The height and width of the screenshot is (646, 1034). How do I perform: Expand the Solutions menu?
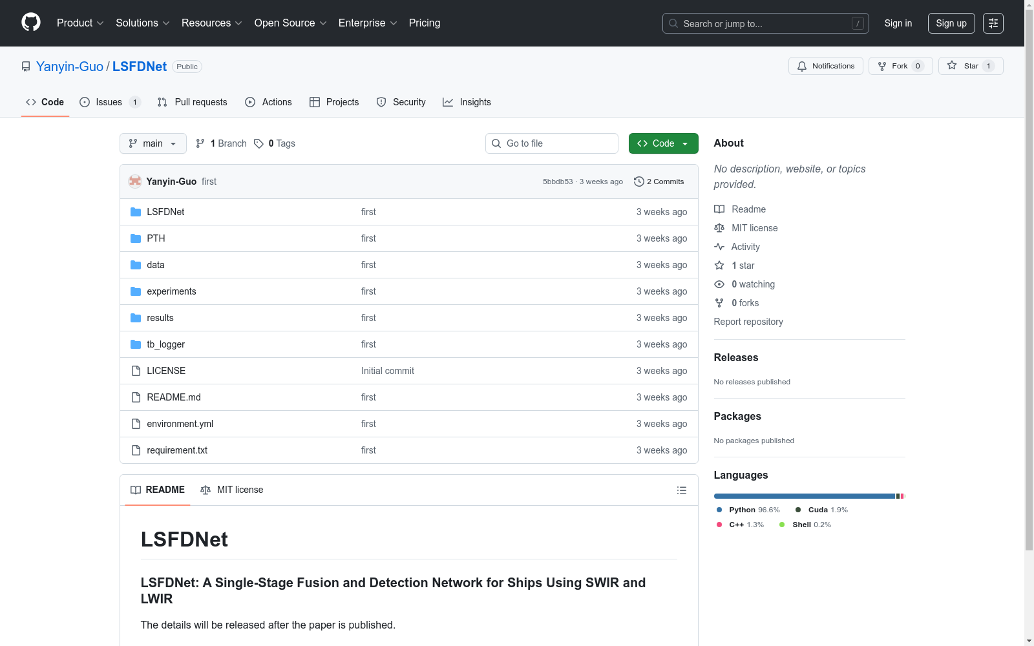tap(143, 23)
